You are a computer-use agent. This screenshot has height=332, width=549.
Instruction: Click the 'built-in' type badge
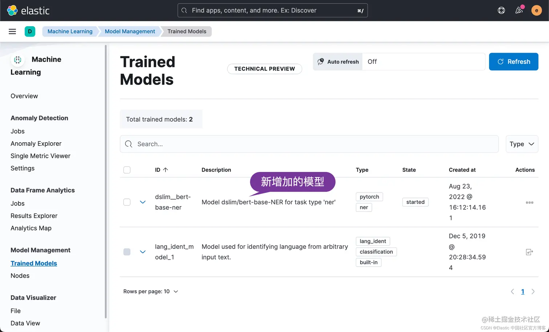point(369,262)
